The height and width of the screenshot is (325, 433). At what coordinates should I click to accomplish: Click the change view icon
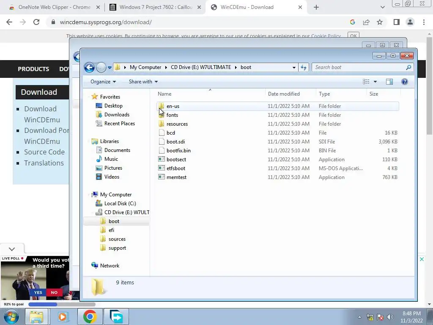(366, 82)
